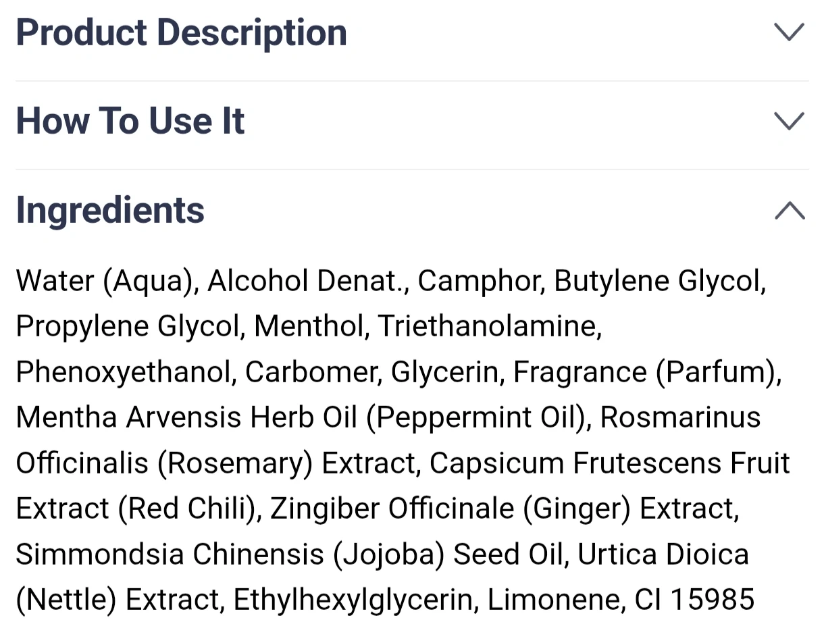
Task: Click Propylene Glycol in the list
Action: tap(128, 327)
